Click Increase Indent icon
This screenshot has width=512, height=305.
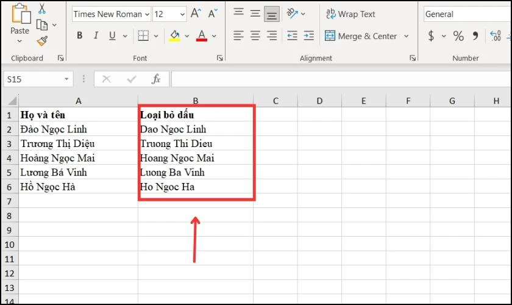click(x=308, y=35)
